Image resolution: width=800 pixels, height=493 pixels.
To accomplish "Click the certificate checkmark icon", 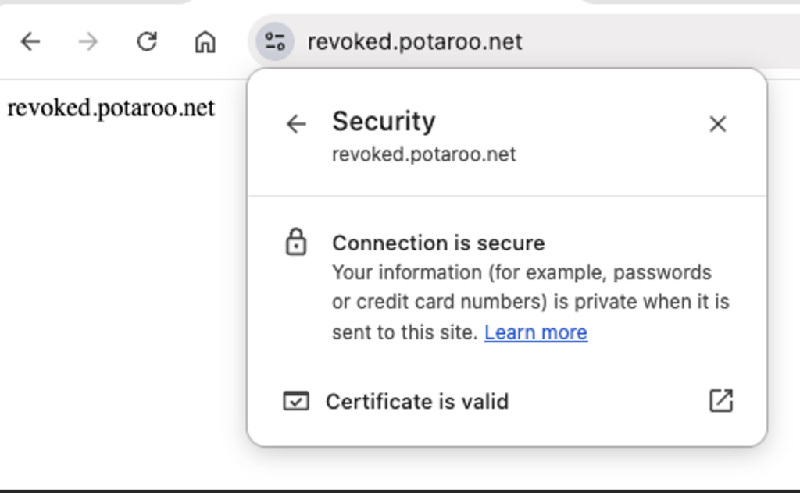I will [295, 401].
